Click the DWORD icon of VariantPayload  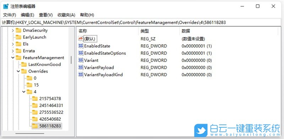81,67
